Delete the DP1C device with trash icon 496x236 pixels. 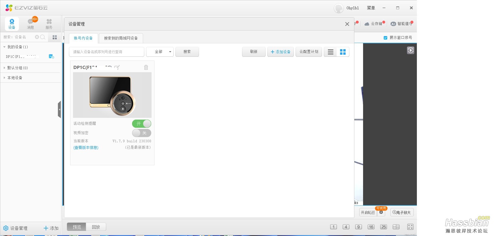pyautogui.click(x=146, y=68)
